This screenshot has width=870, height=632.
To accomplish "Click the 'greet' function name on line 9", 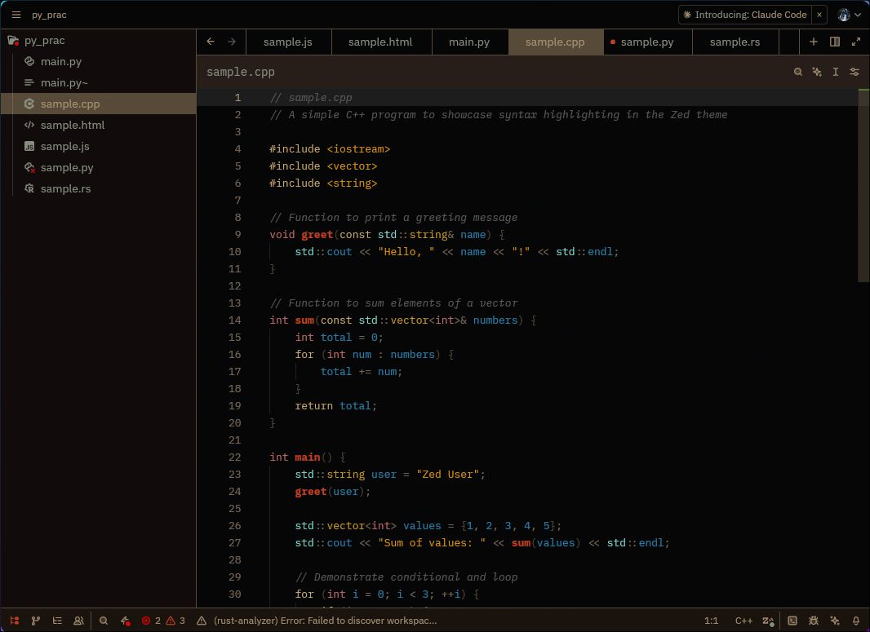I will (x=317, y=234).
